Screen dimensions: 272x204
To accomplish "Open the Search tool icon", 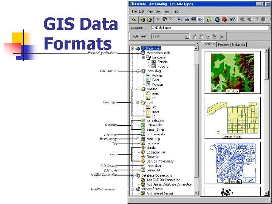I will point(209,20).
